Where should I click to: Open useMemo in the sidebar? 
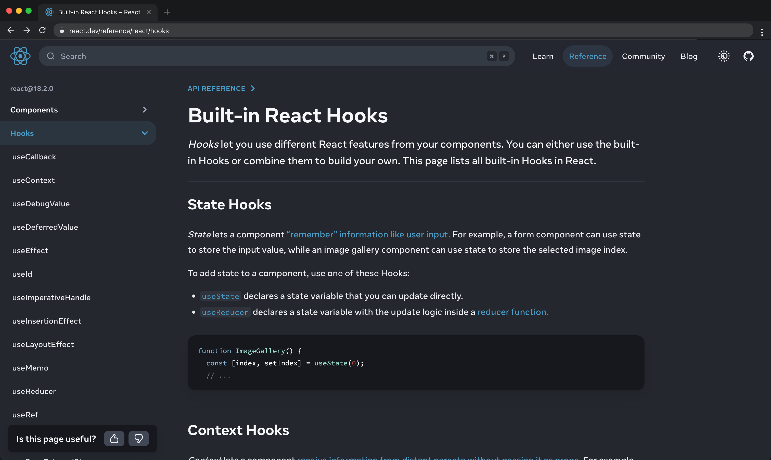click(30, 368)
